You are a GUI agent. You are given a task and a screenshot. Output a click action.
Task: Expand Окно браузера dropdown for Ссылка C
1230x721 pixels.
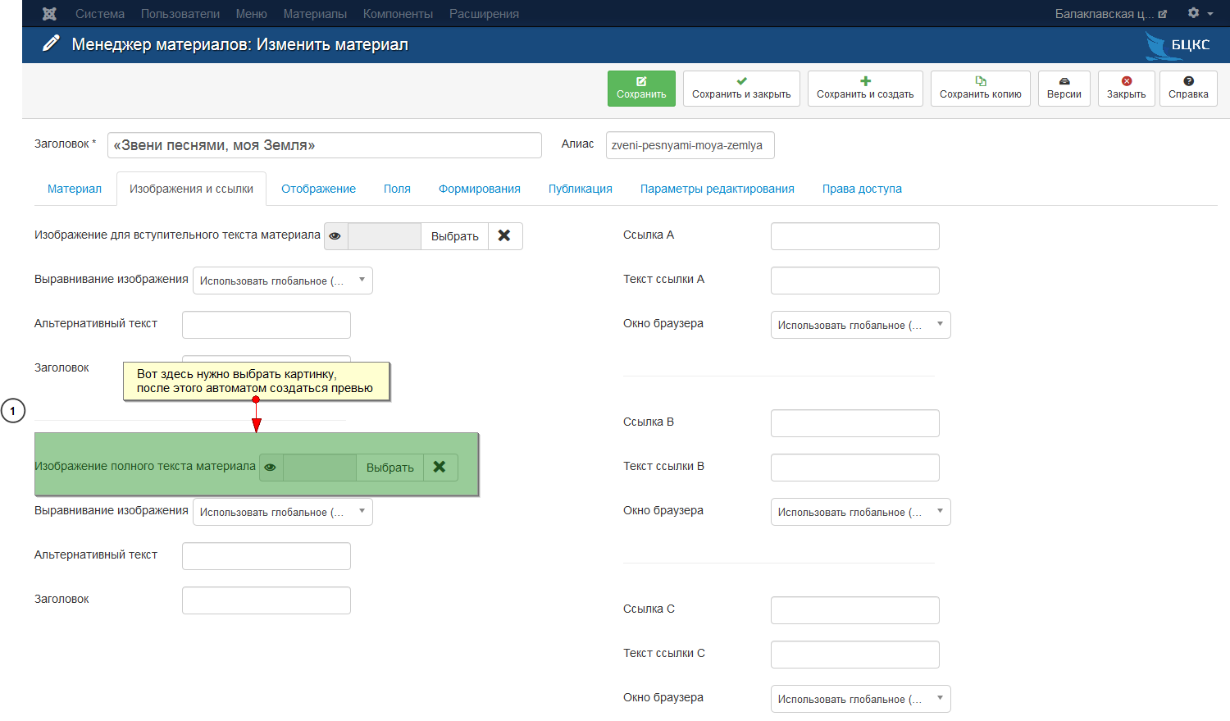(x=861, y=699)
